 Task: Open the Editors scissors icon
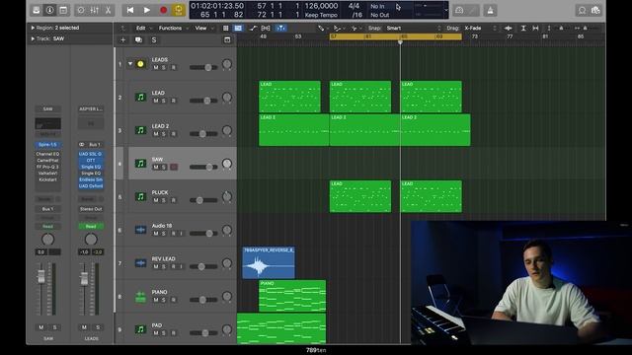click(x=108, y=10)
